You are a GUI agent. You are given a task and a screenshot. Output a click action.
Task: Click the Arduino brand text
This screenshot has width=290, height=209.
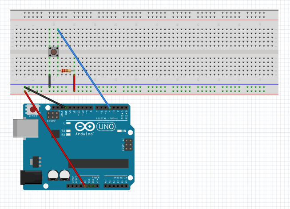click(84, 134)
